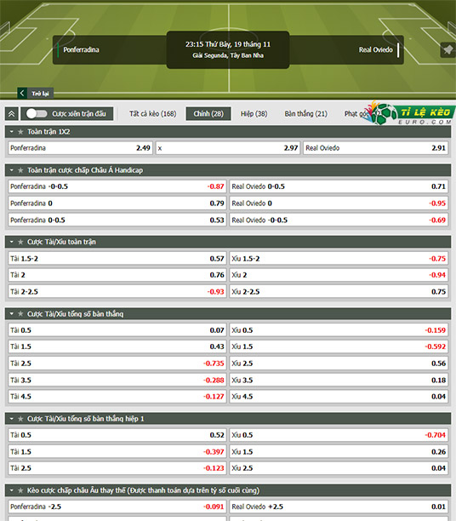Open the Hiệp (38) tab
The image size is (456, 521).
254,113
